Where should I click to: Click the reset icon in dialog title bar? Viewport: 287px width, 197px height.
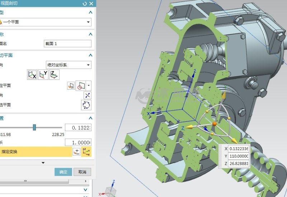point(85,4)
